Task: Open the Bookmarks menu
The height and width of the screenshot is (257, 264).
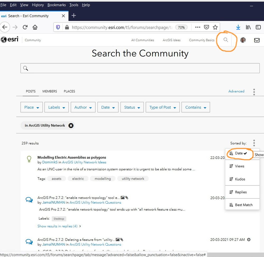Action: (57, 5)
